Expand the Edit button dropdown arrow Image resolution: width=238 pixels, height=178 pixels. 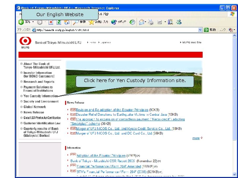165,22
